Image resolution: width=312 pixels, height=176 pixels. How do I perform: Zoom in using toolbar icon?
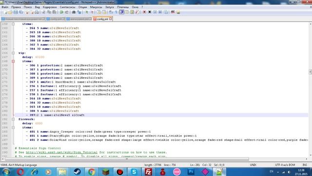coord(87,12)
